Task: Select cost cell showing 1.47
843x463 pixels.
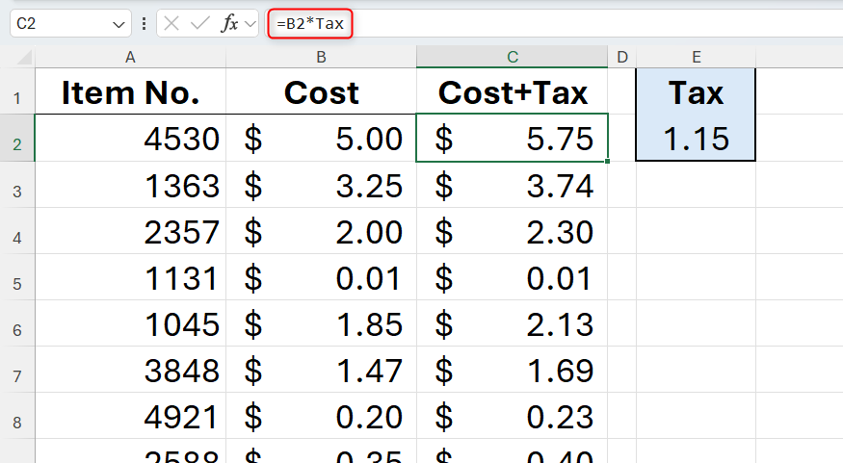Action: [321, 370]
